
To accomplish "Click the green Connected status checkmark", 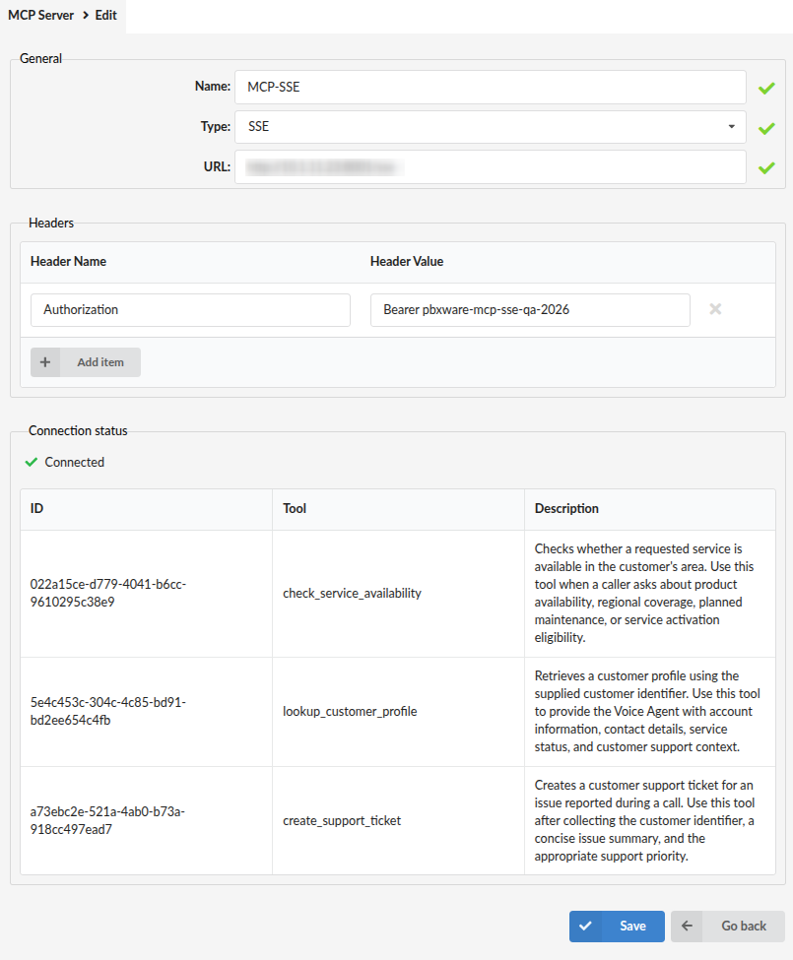I will [x=32, y=462].
